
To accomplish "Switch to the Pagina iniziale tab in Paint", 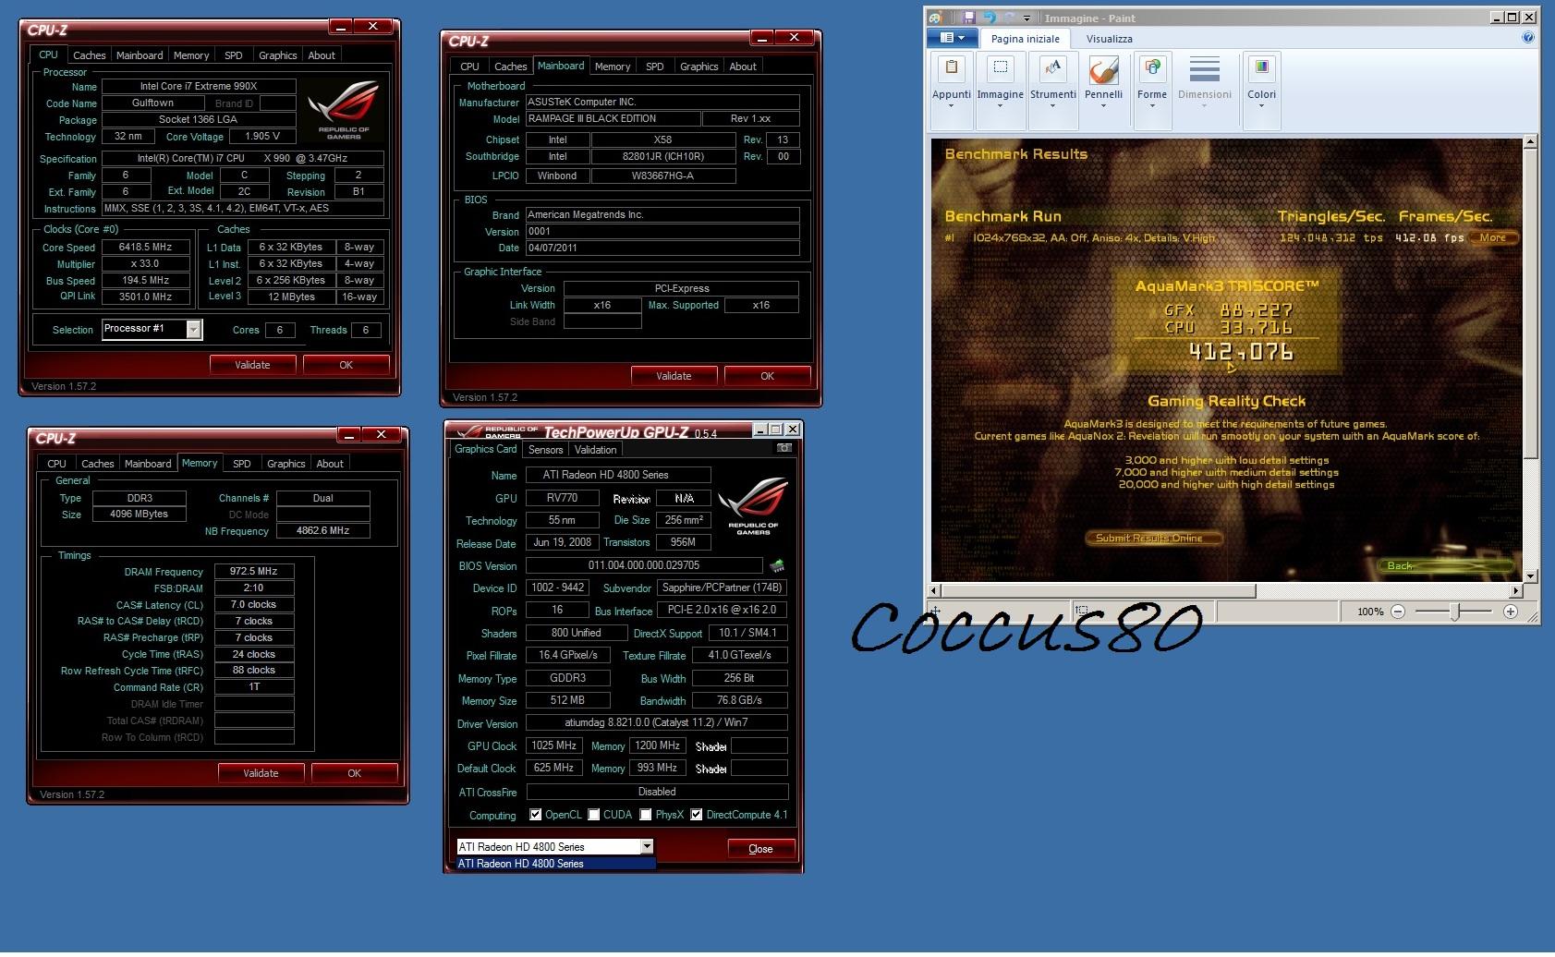I will pyautogui.click(x=1026, y=39).
